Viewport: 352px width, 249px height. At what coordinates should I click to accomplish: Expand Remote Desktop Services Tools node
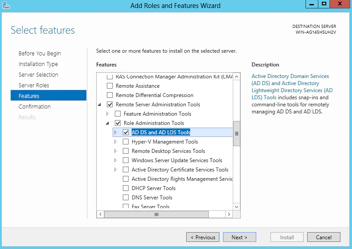115,151
